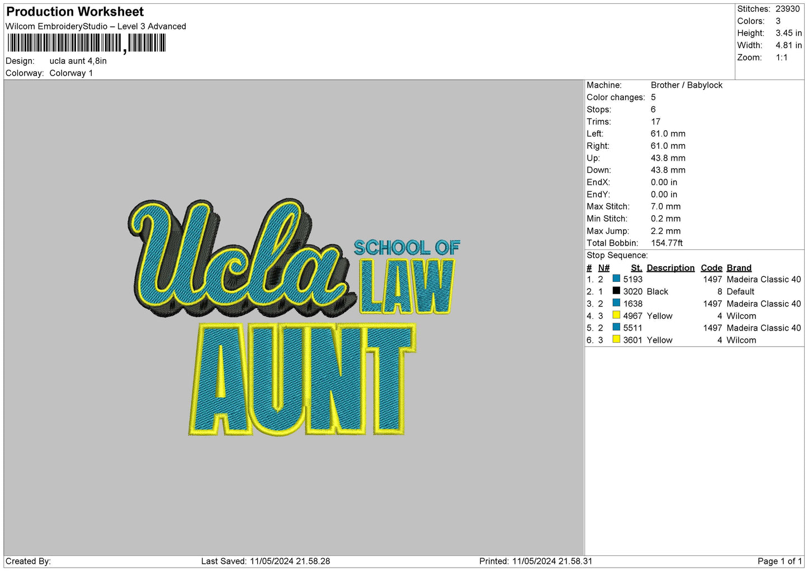
Task: Click the Description column header
Action: [x=670, y=268]
